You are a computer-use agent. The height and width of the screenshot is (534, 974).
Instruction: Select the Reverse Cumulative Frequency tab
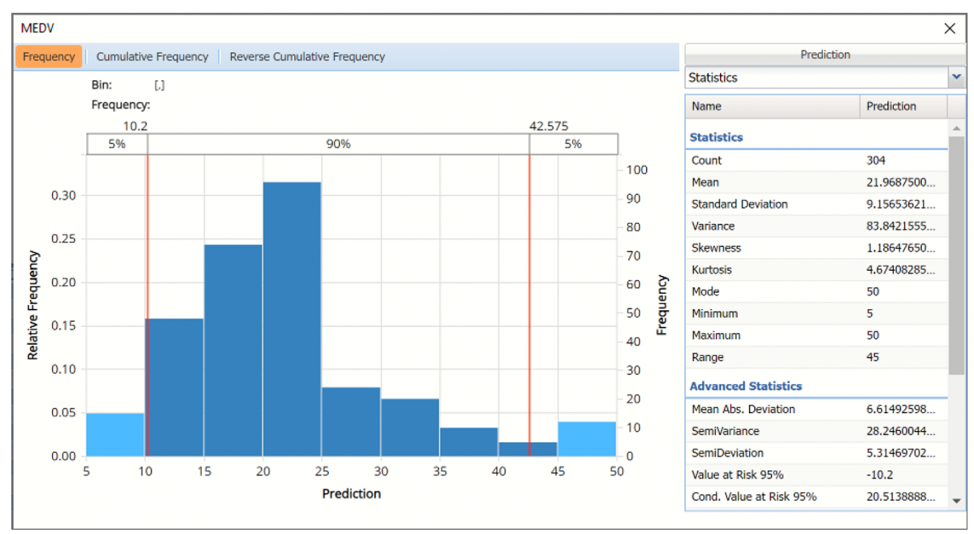(x=307, y=57)
